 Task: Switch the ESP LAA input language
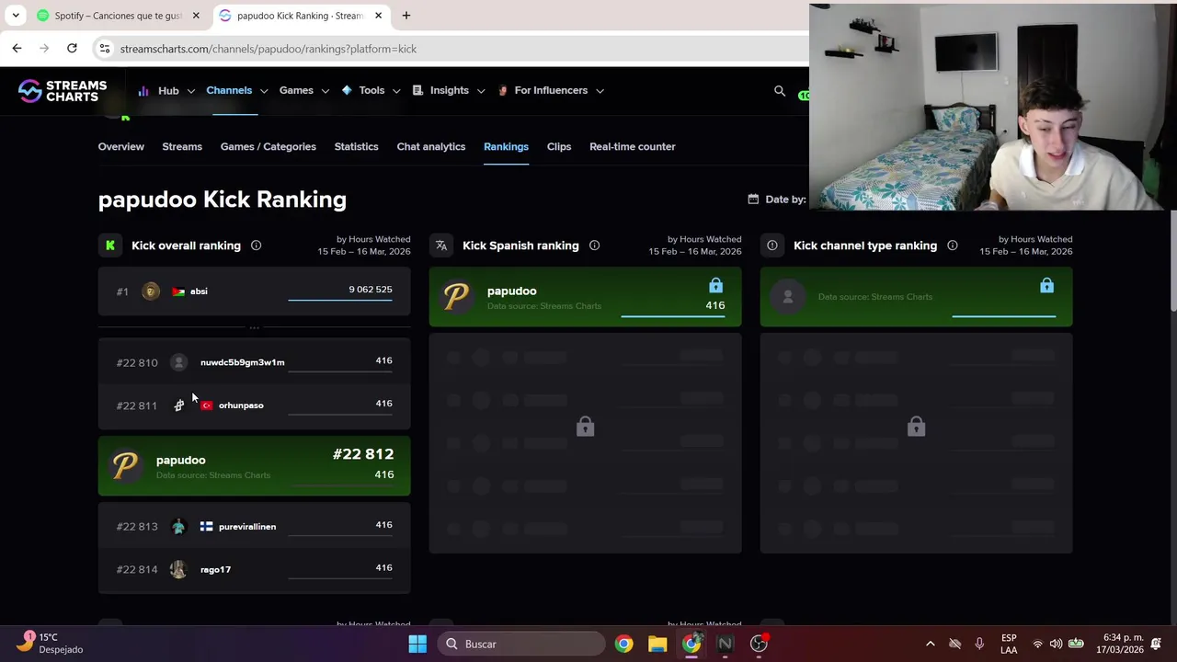1009,644
